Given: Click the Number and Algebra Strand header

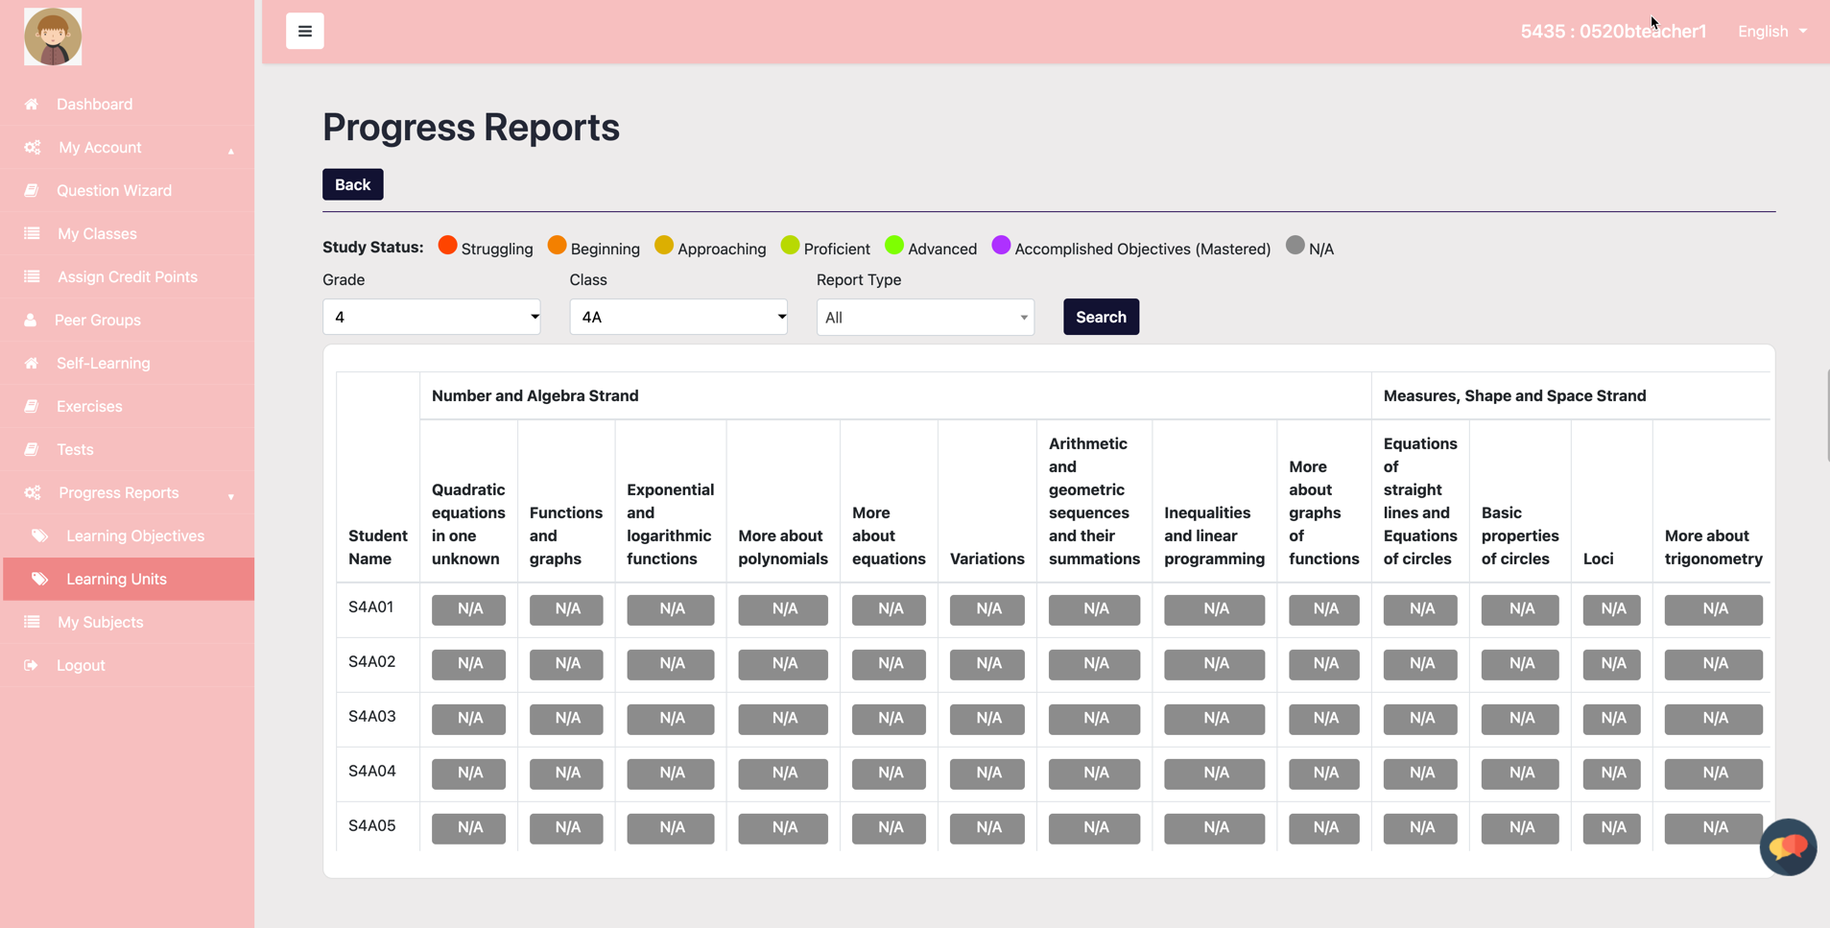Looking at the screenshot, I should 535,395.
